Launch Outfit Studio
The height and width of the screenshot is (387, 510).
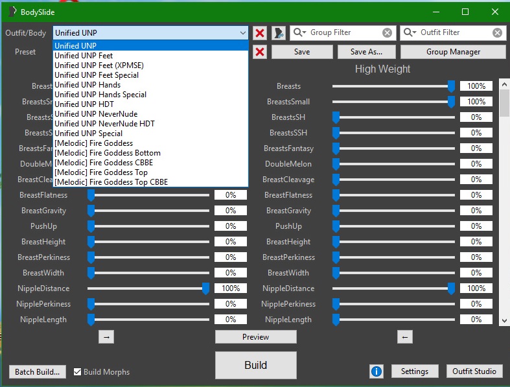(474, 371)
